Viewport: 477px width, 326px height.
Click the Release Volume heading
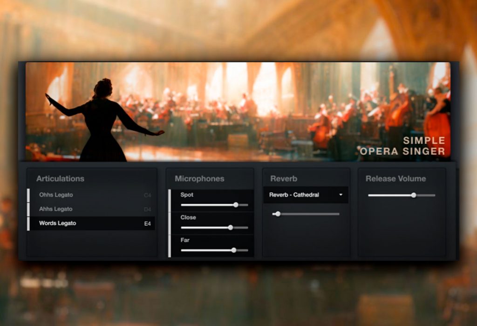point(396,179)
